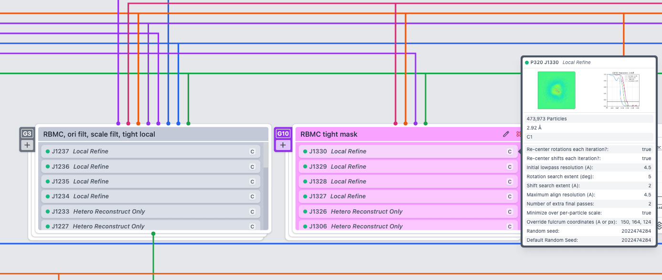The height and width of the screenshot is (280, 662).
Task: Click the scrollbar in the G3 job list
Action: pyautogui.click(x=266, y=191)
